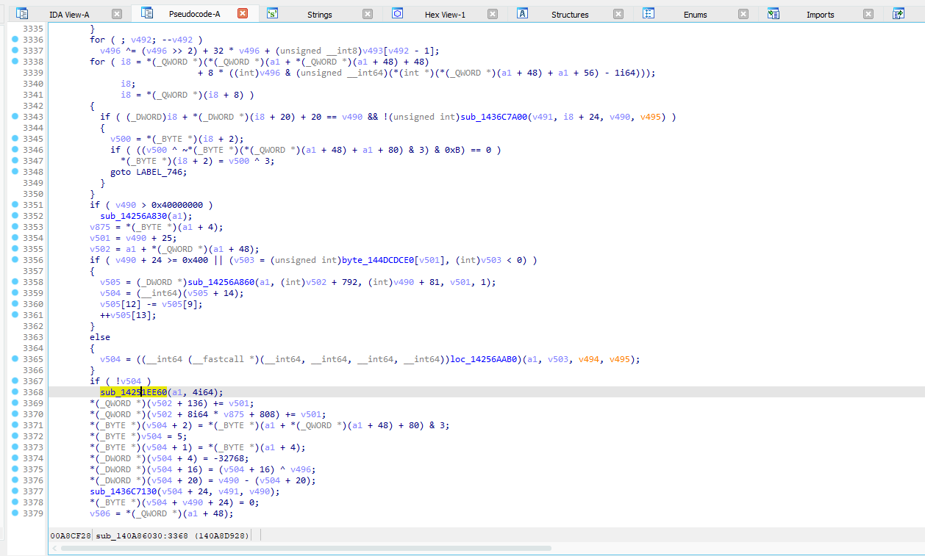Close the Imports tab

868,14
